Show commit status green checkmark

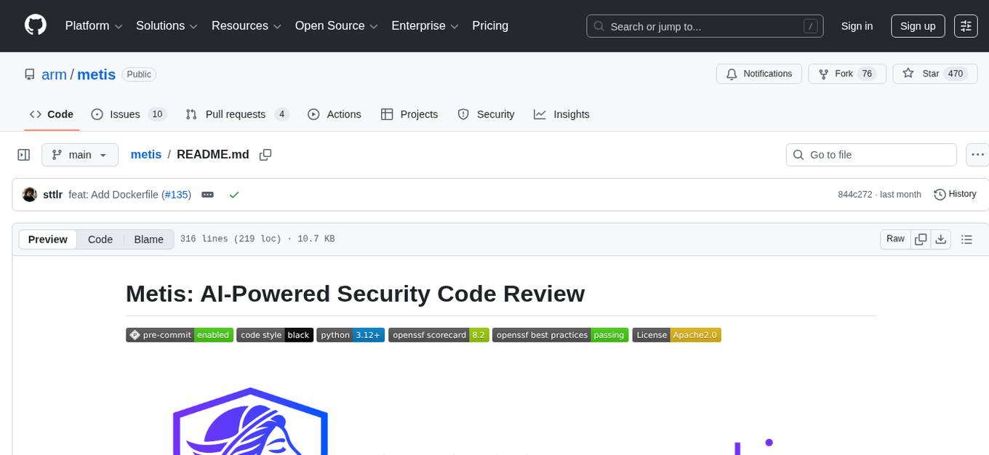point(234,195)
